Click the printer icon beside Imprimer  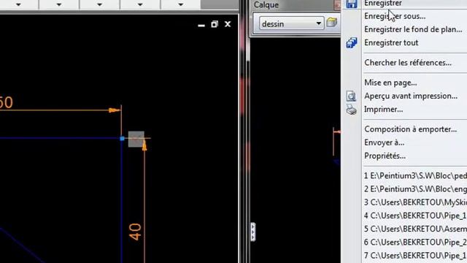(x=352, y=110)
